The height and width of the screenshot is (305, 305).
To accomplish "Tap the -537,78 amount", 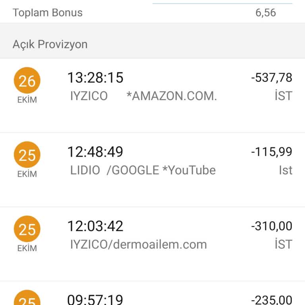I will pyautogui.click(x=272, y=77).
